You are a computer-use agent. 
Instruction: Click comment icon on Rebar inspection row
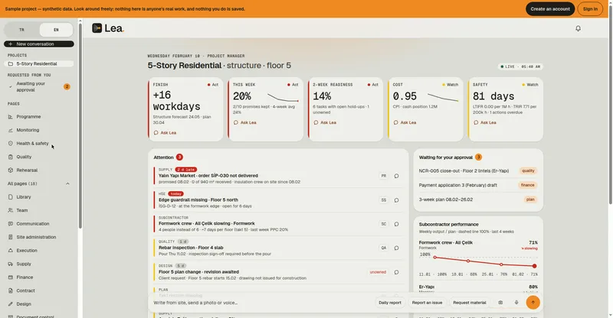point(396,248)
